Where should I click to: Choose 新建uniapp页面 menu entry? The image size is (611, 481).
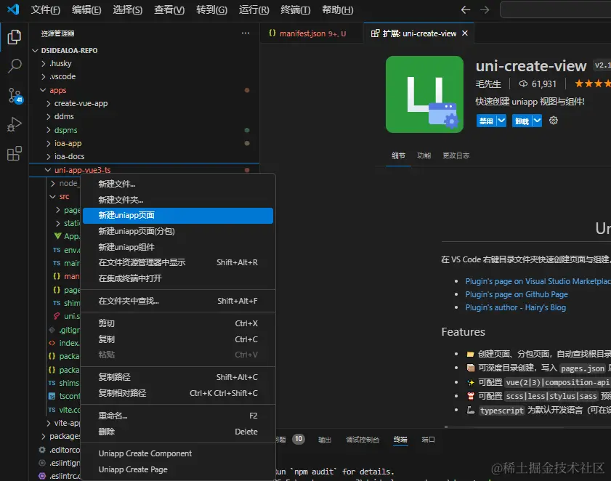tap(178, 216)
